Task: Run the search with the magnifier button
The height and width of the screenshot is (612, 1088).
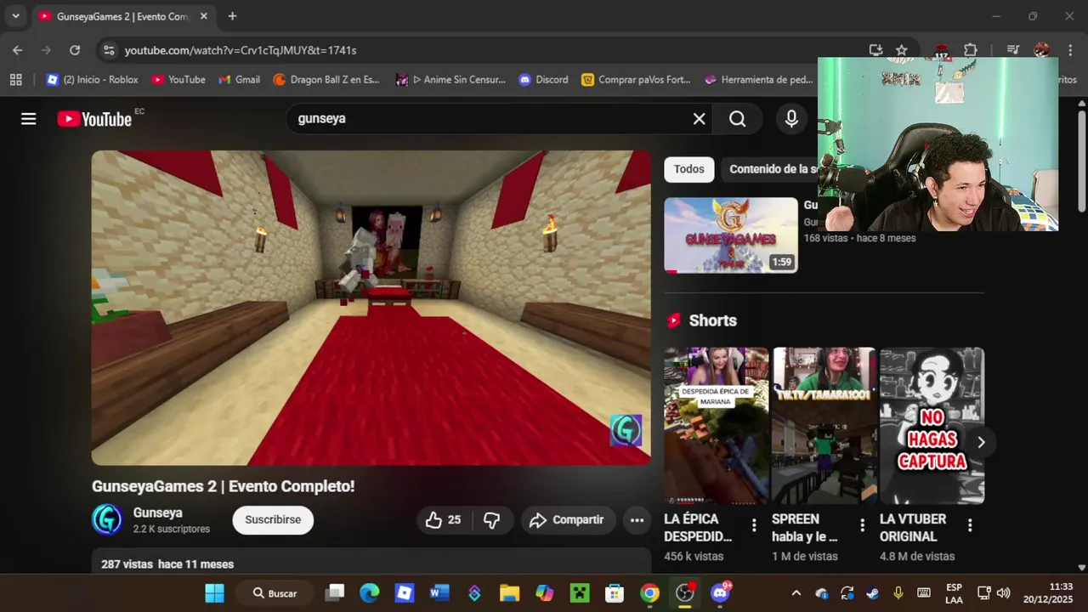Action: click(x=738, y=119)
